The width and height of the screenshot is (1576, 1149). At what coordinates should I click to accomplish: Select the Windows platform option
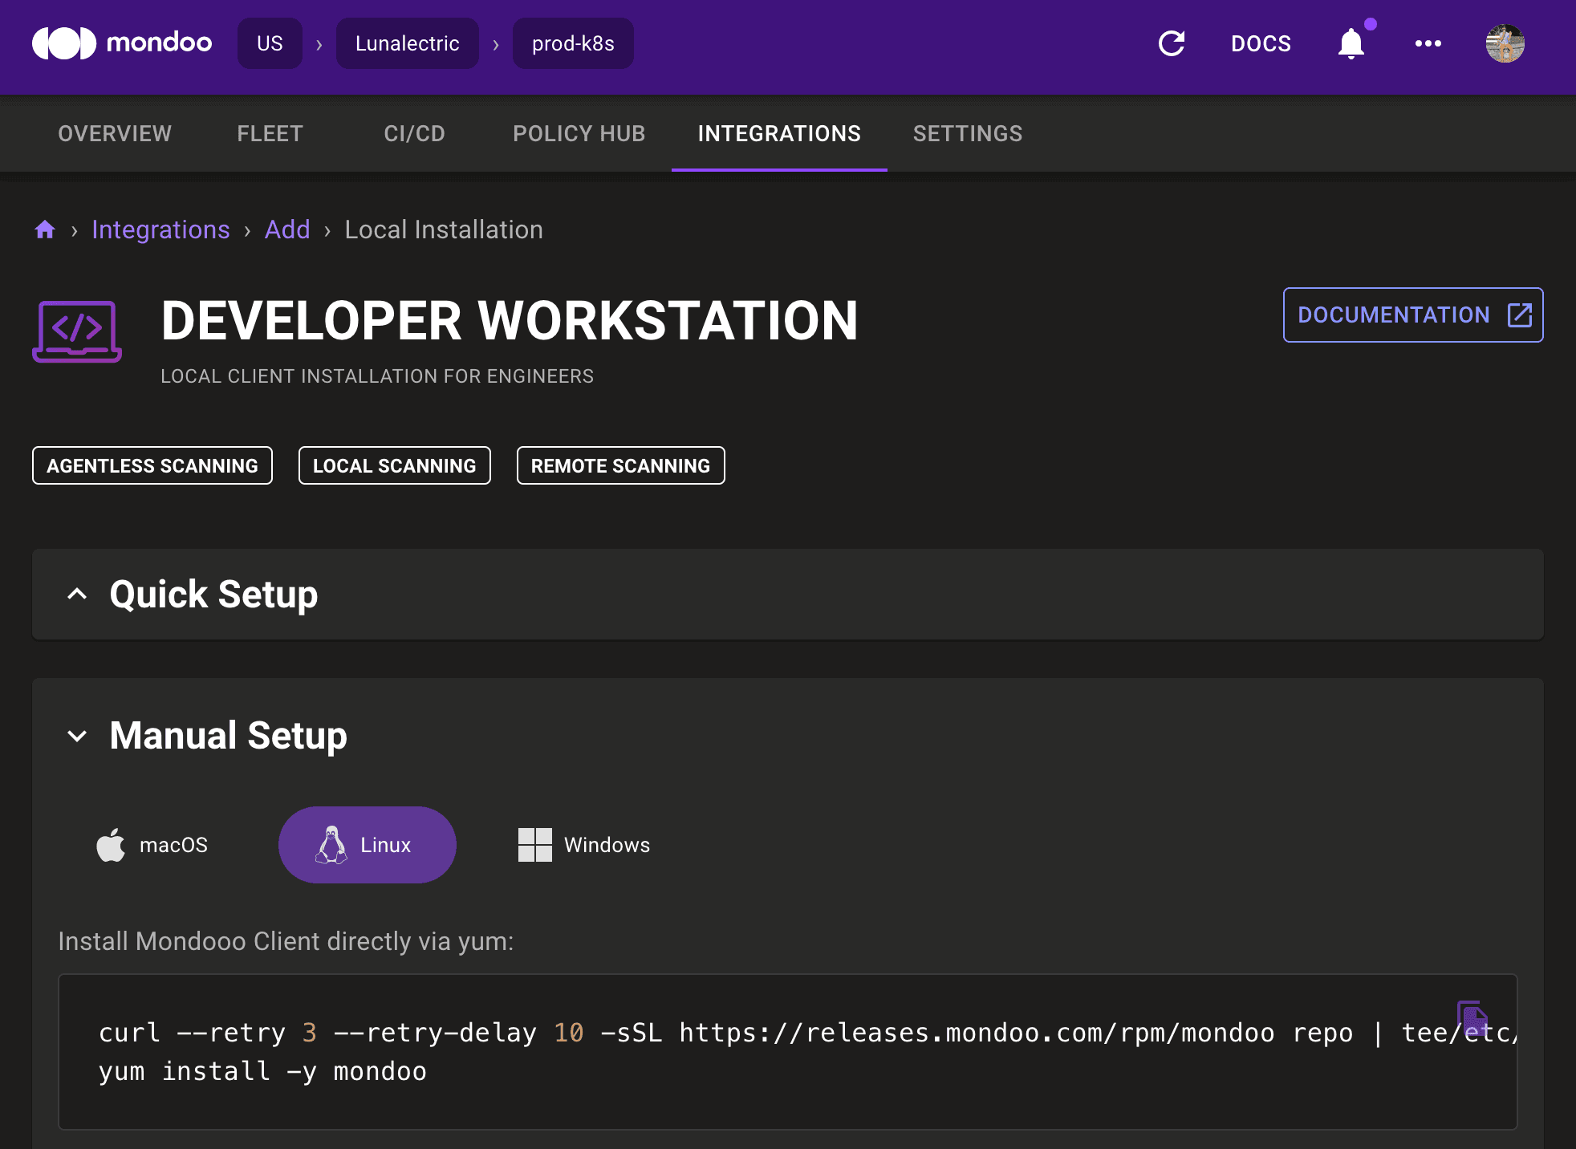tap(584, 845)
